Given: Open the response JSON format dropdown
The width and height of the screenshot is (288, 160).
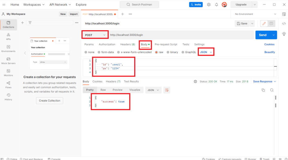Looking at the screenshot, I should point(153,90).
